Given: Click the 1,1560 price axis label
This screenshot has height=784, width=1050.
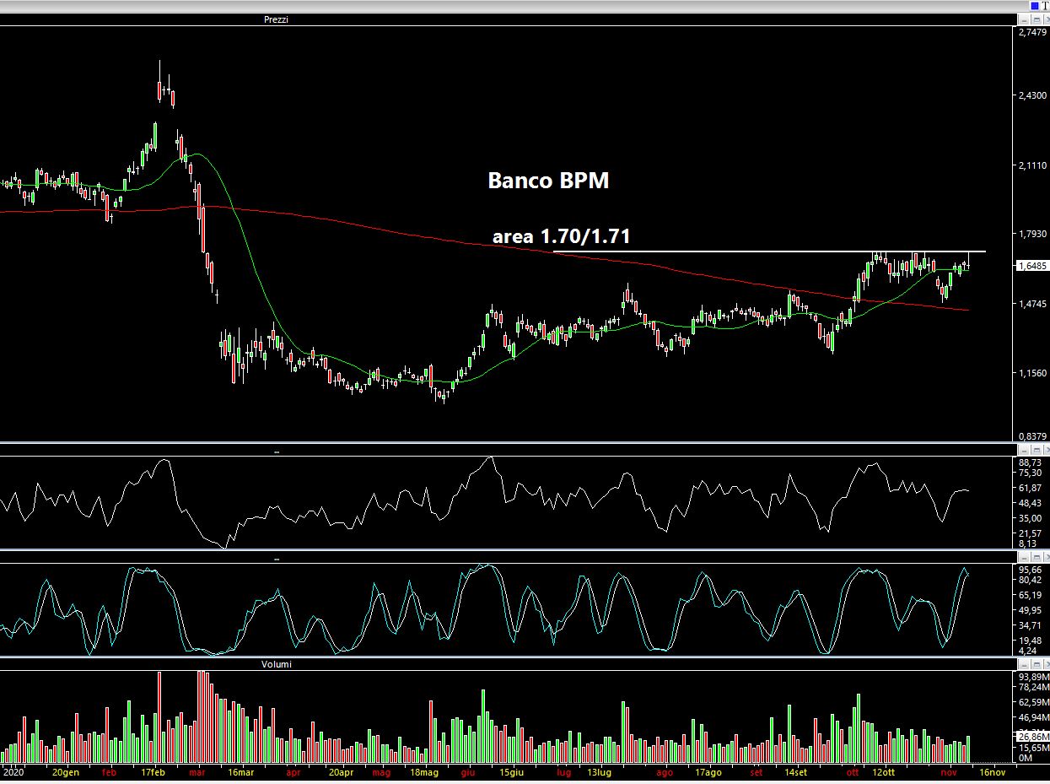Looking at the screenshot, I should click(1032, 373).
